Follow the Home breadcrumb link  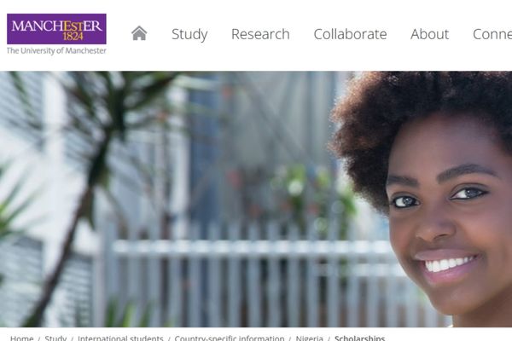tap(21, 338)
